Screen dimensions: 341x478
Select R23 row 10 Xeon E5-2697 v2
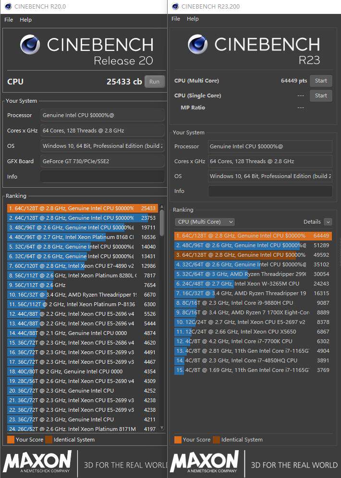click(x=253, y=322)
